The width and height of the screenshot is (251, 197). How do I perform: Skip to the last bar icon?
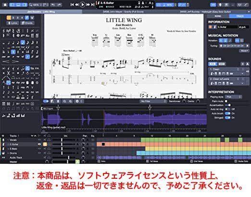click(x=93, y=5)
